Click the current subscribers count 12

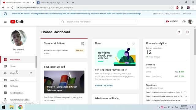[x=149, y=52]
